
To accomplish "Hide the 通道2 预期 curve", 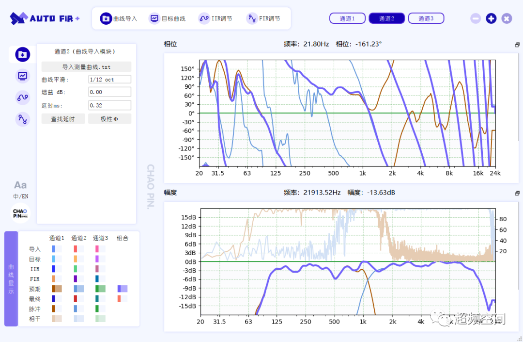I will click(79, 289).
